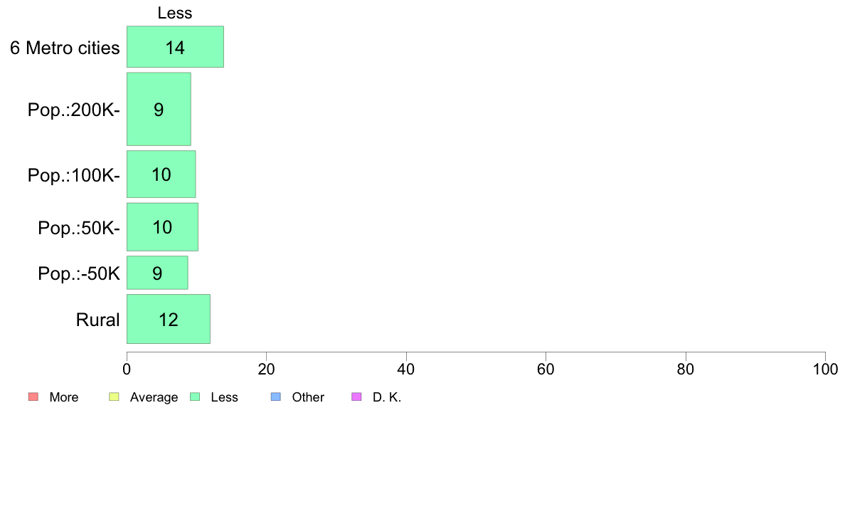Select the Pop.:-50K bar showing 9
845x524 pixels.
157,273
